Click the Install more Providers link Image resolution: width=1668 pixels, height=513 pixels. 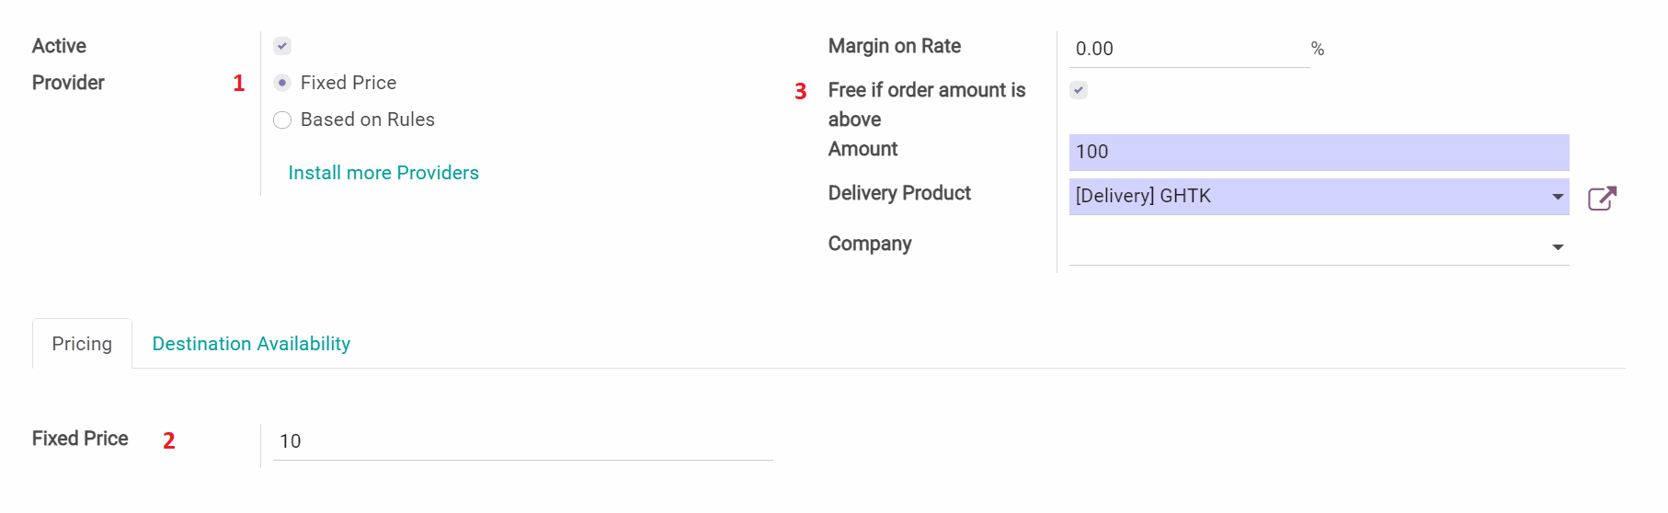pyautogui.click(x=383, y=173)
